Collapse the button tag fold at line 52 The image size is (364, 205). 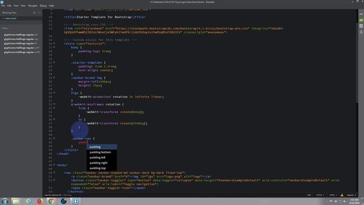click(x=55, y=180)
